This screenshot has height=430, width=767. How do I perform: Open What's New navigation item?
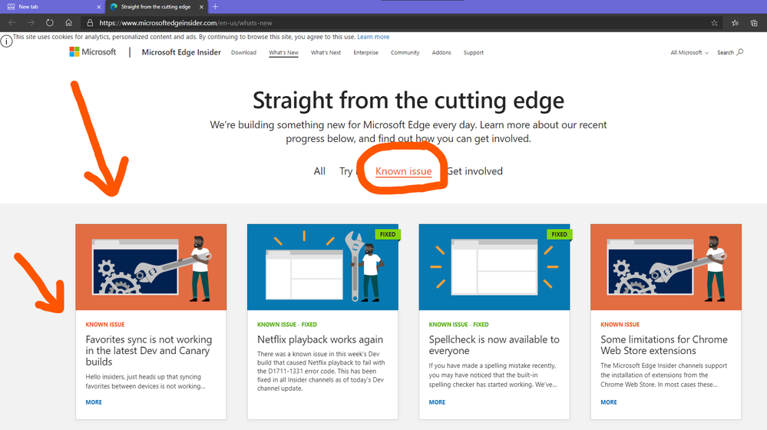[284, 52]
